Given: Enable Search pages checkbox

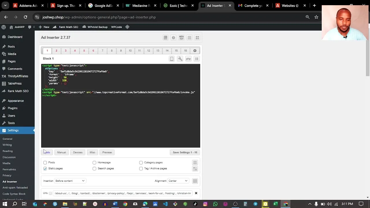Looking at the screenshot, I should 95,168.
